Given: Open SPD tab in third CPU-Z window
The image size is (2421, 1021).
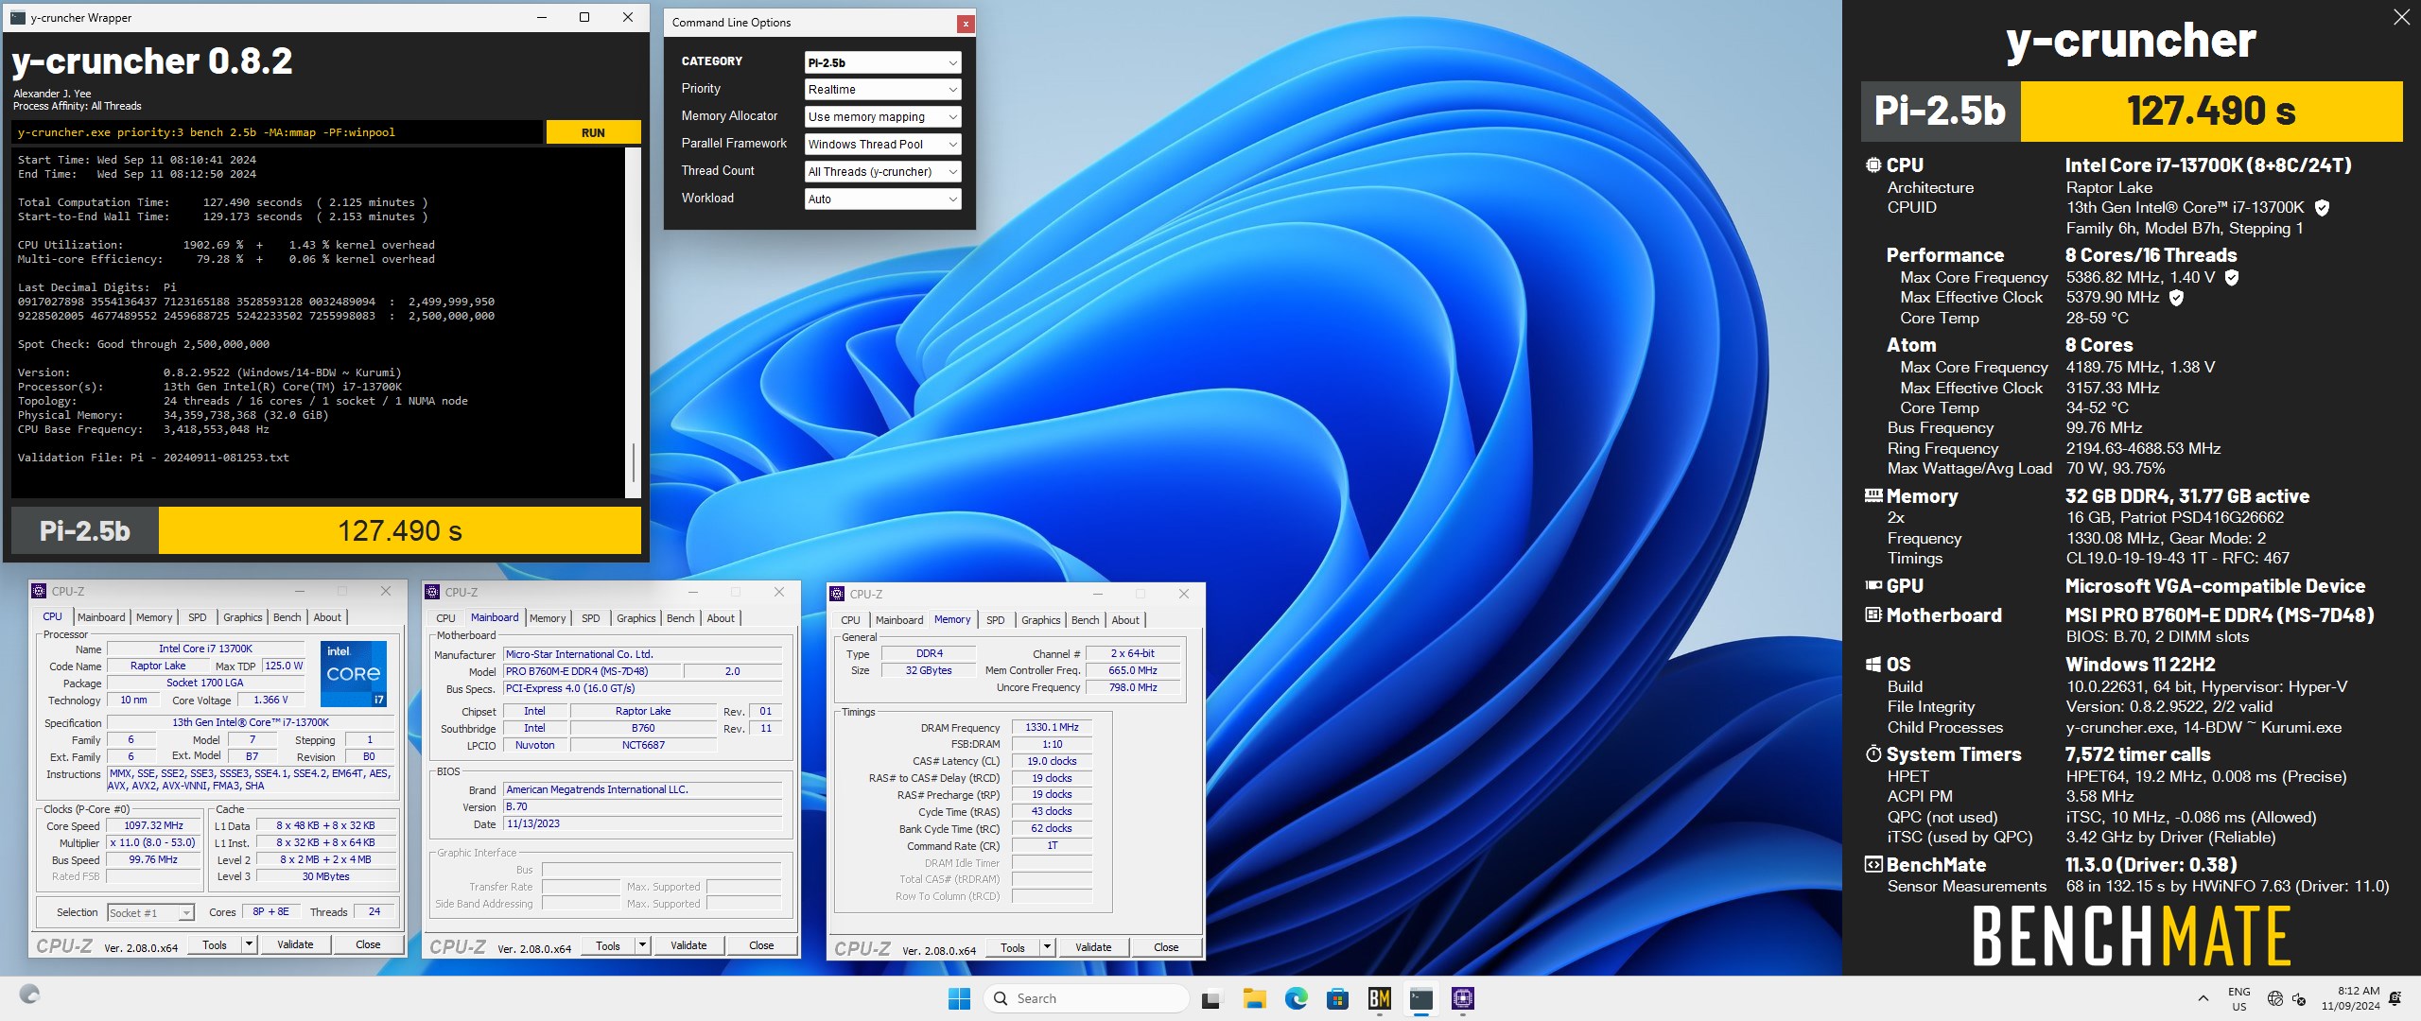Looking at the screenshot, I should (x=995, y=620).
